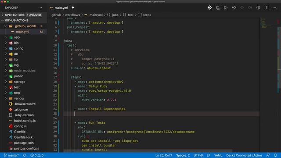Place cursor on line 25 in editor

pyautogui.click(x=161, y=114)
